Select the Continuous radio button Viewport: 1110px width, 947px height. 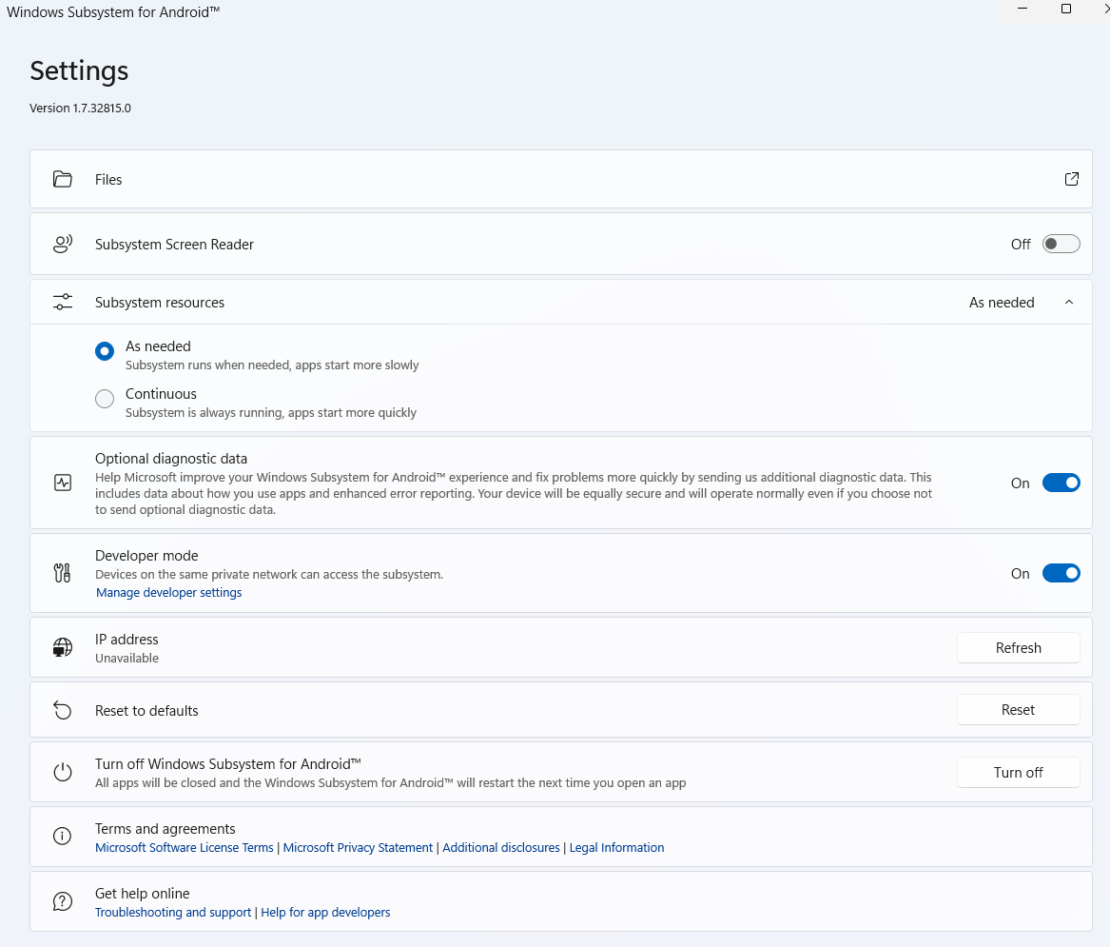[105, 399]
